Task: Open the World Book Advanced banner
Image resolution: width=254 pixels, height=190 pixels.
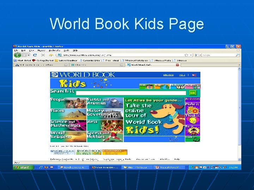Action: [x=62, y=152]
